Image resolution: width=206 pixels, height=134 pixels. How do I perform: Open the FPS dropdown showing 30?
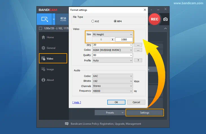tap(113, 45)
